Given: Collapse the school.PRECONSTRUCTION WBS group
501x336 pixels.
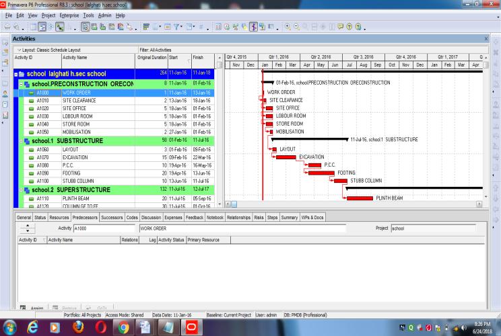Looking at the screenshot, I should (21, 84).
